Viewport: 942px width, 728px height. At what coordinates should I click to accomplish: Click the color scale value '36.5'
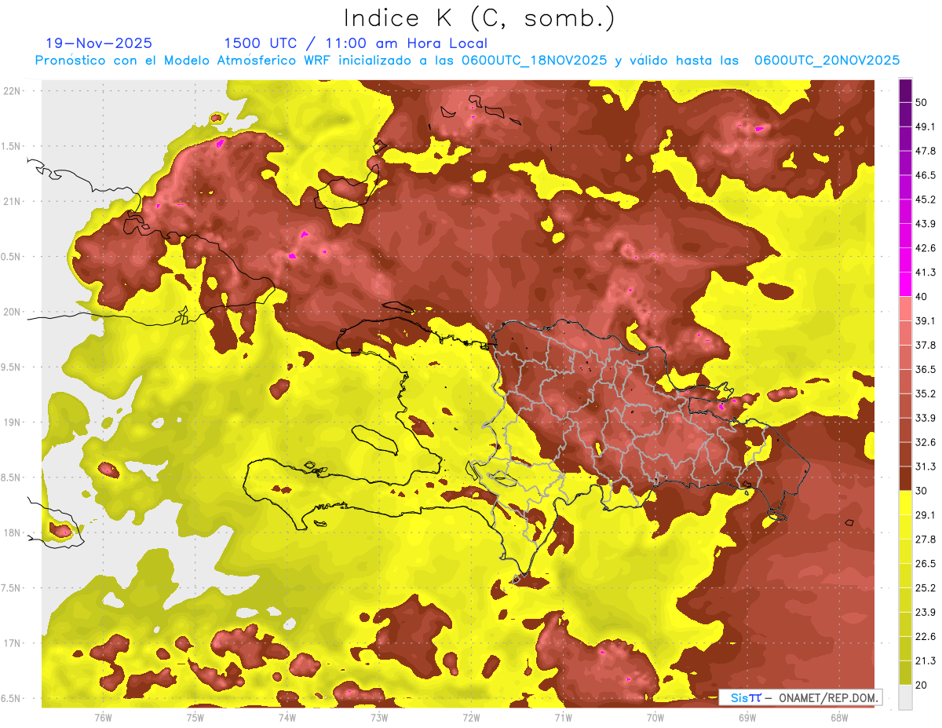(926, 369)
